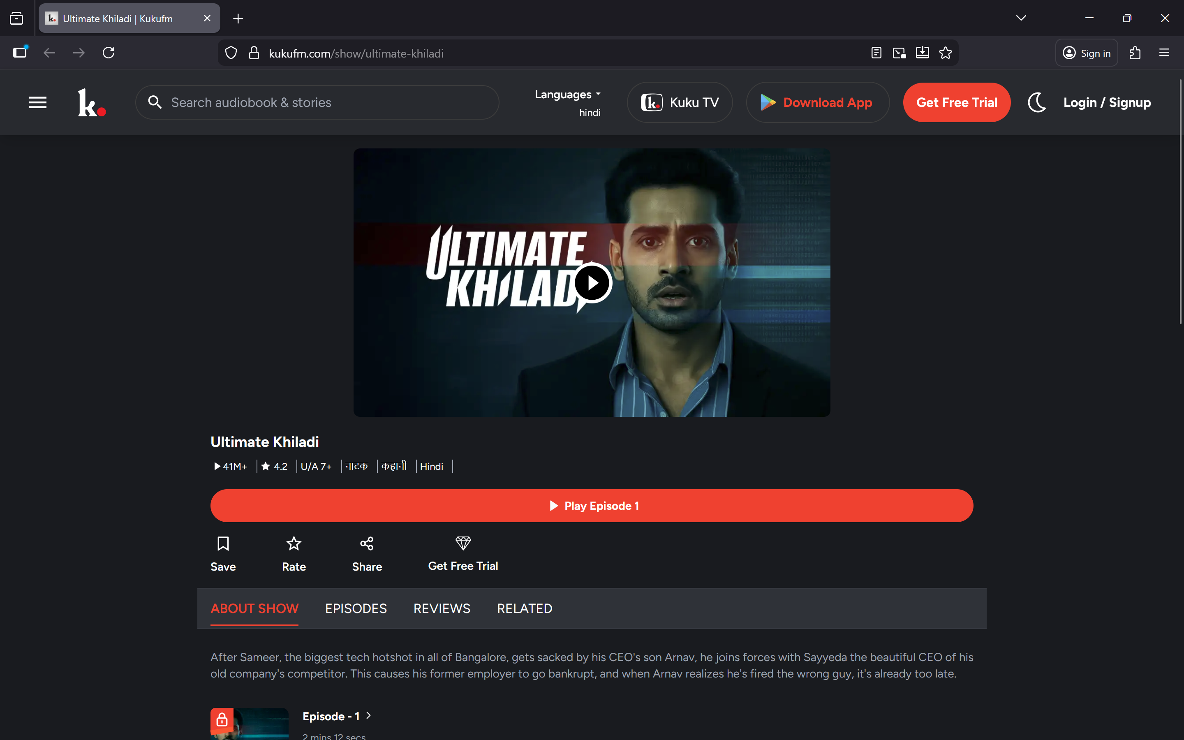Open Firefox sidebar toggle
1184x740 pixels.
click(20, 52)
